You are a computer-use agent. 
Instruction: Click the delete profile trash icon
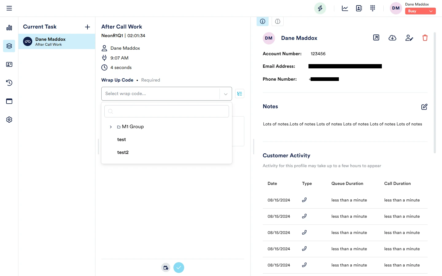click(425, 38)
